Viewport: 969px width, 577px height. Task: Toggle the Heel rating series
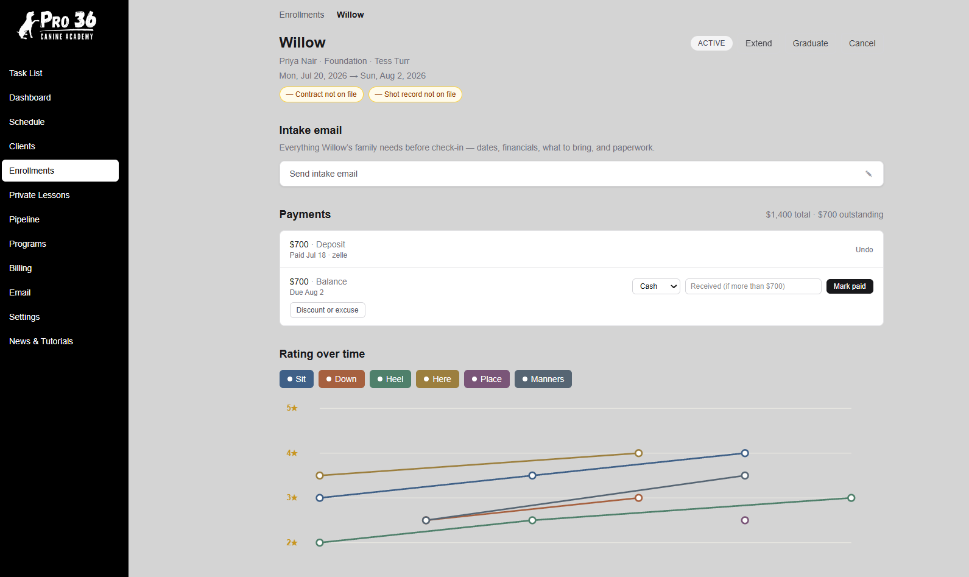point(390,379)
